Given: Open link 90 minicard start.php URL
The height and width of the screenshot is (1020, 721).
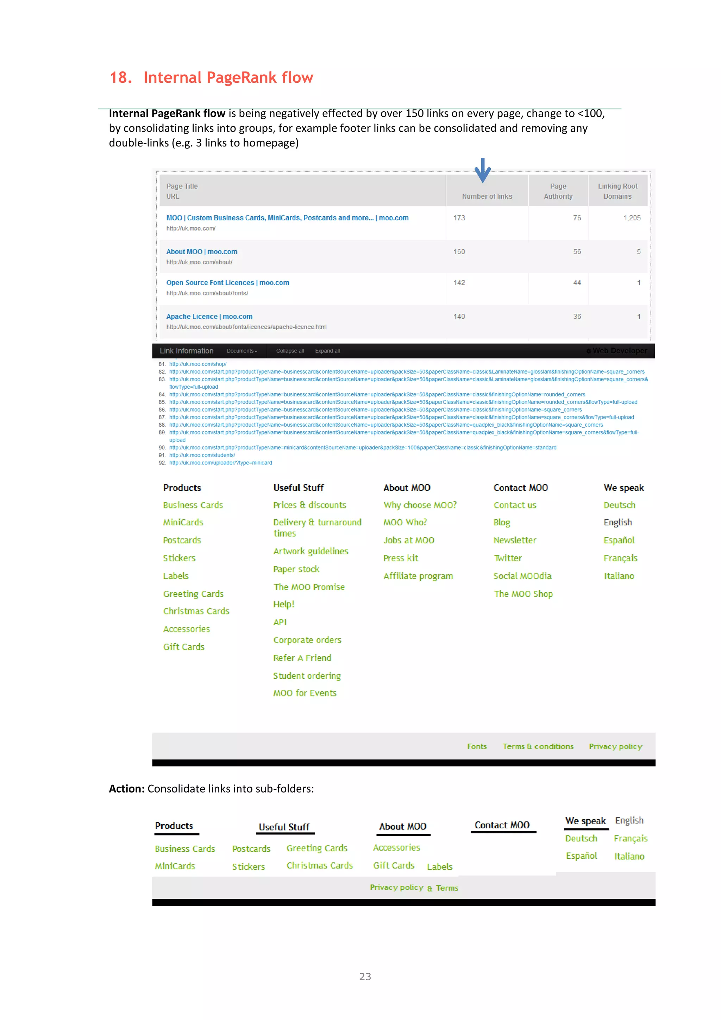Looking at the screenshot, I should click(x=363, y=448).
